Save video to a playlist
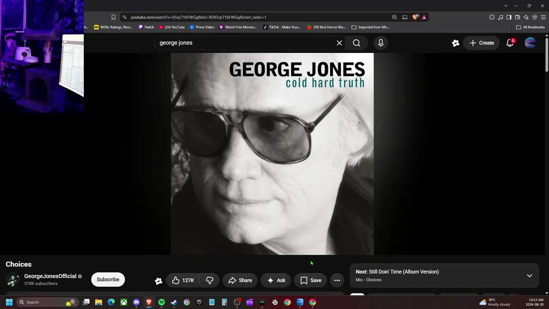This screenshot has height=309, width=549. pyautogui.click(x=311, y=280)
